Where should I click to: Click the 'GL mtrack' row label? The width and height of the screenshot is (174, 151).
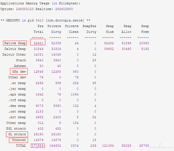click(17, 134)
